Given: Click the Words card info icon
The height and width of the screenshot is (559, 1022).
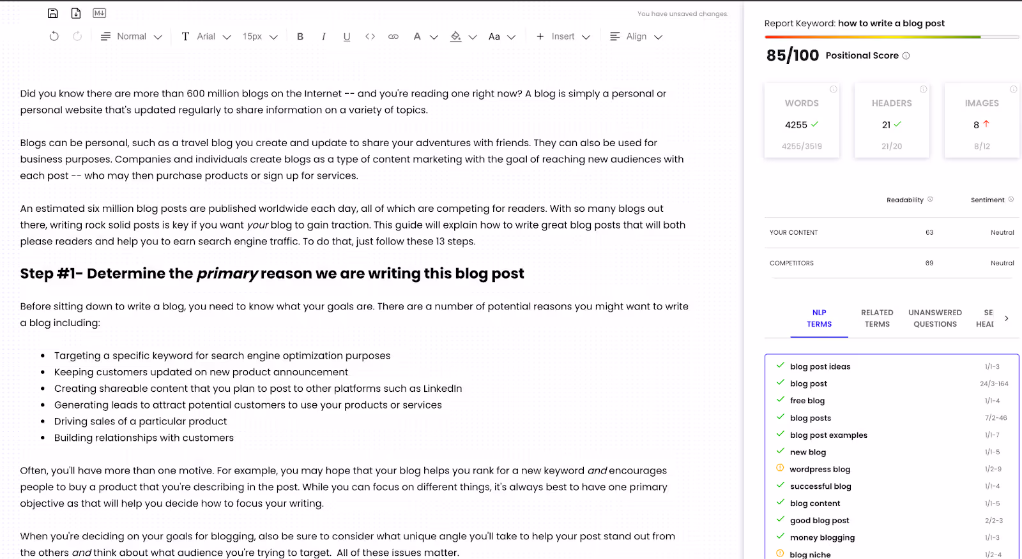Looking at the screenshot, I should [x=833, y=89].
